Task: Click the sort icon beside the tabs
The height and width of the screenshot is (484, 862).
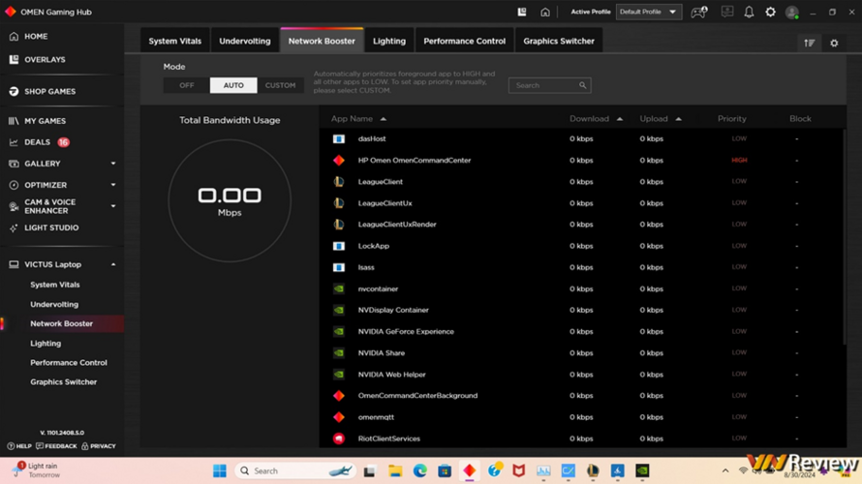Action: click(809, 43)
